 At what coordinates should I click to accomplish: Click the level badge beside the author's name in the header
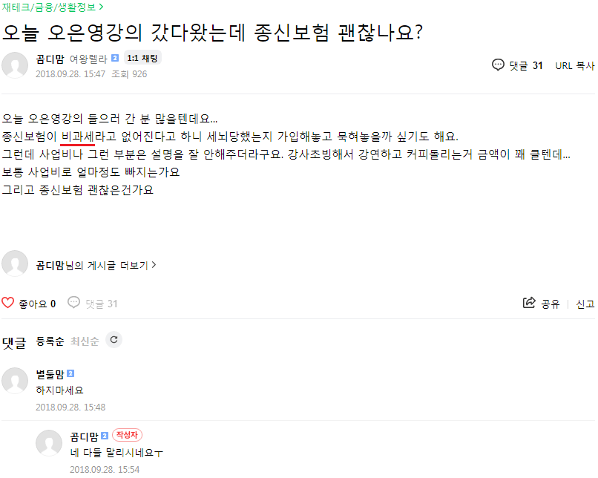tap(116, 59)
